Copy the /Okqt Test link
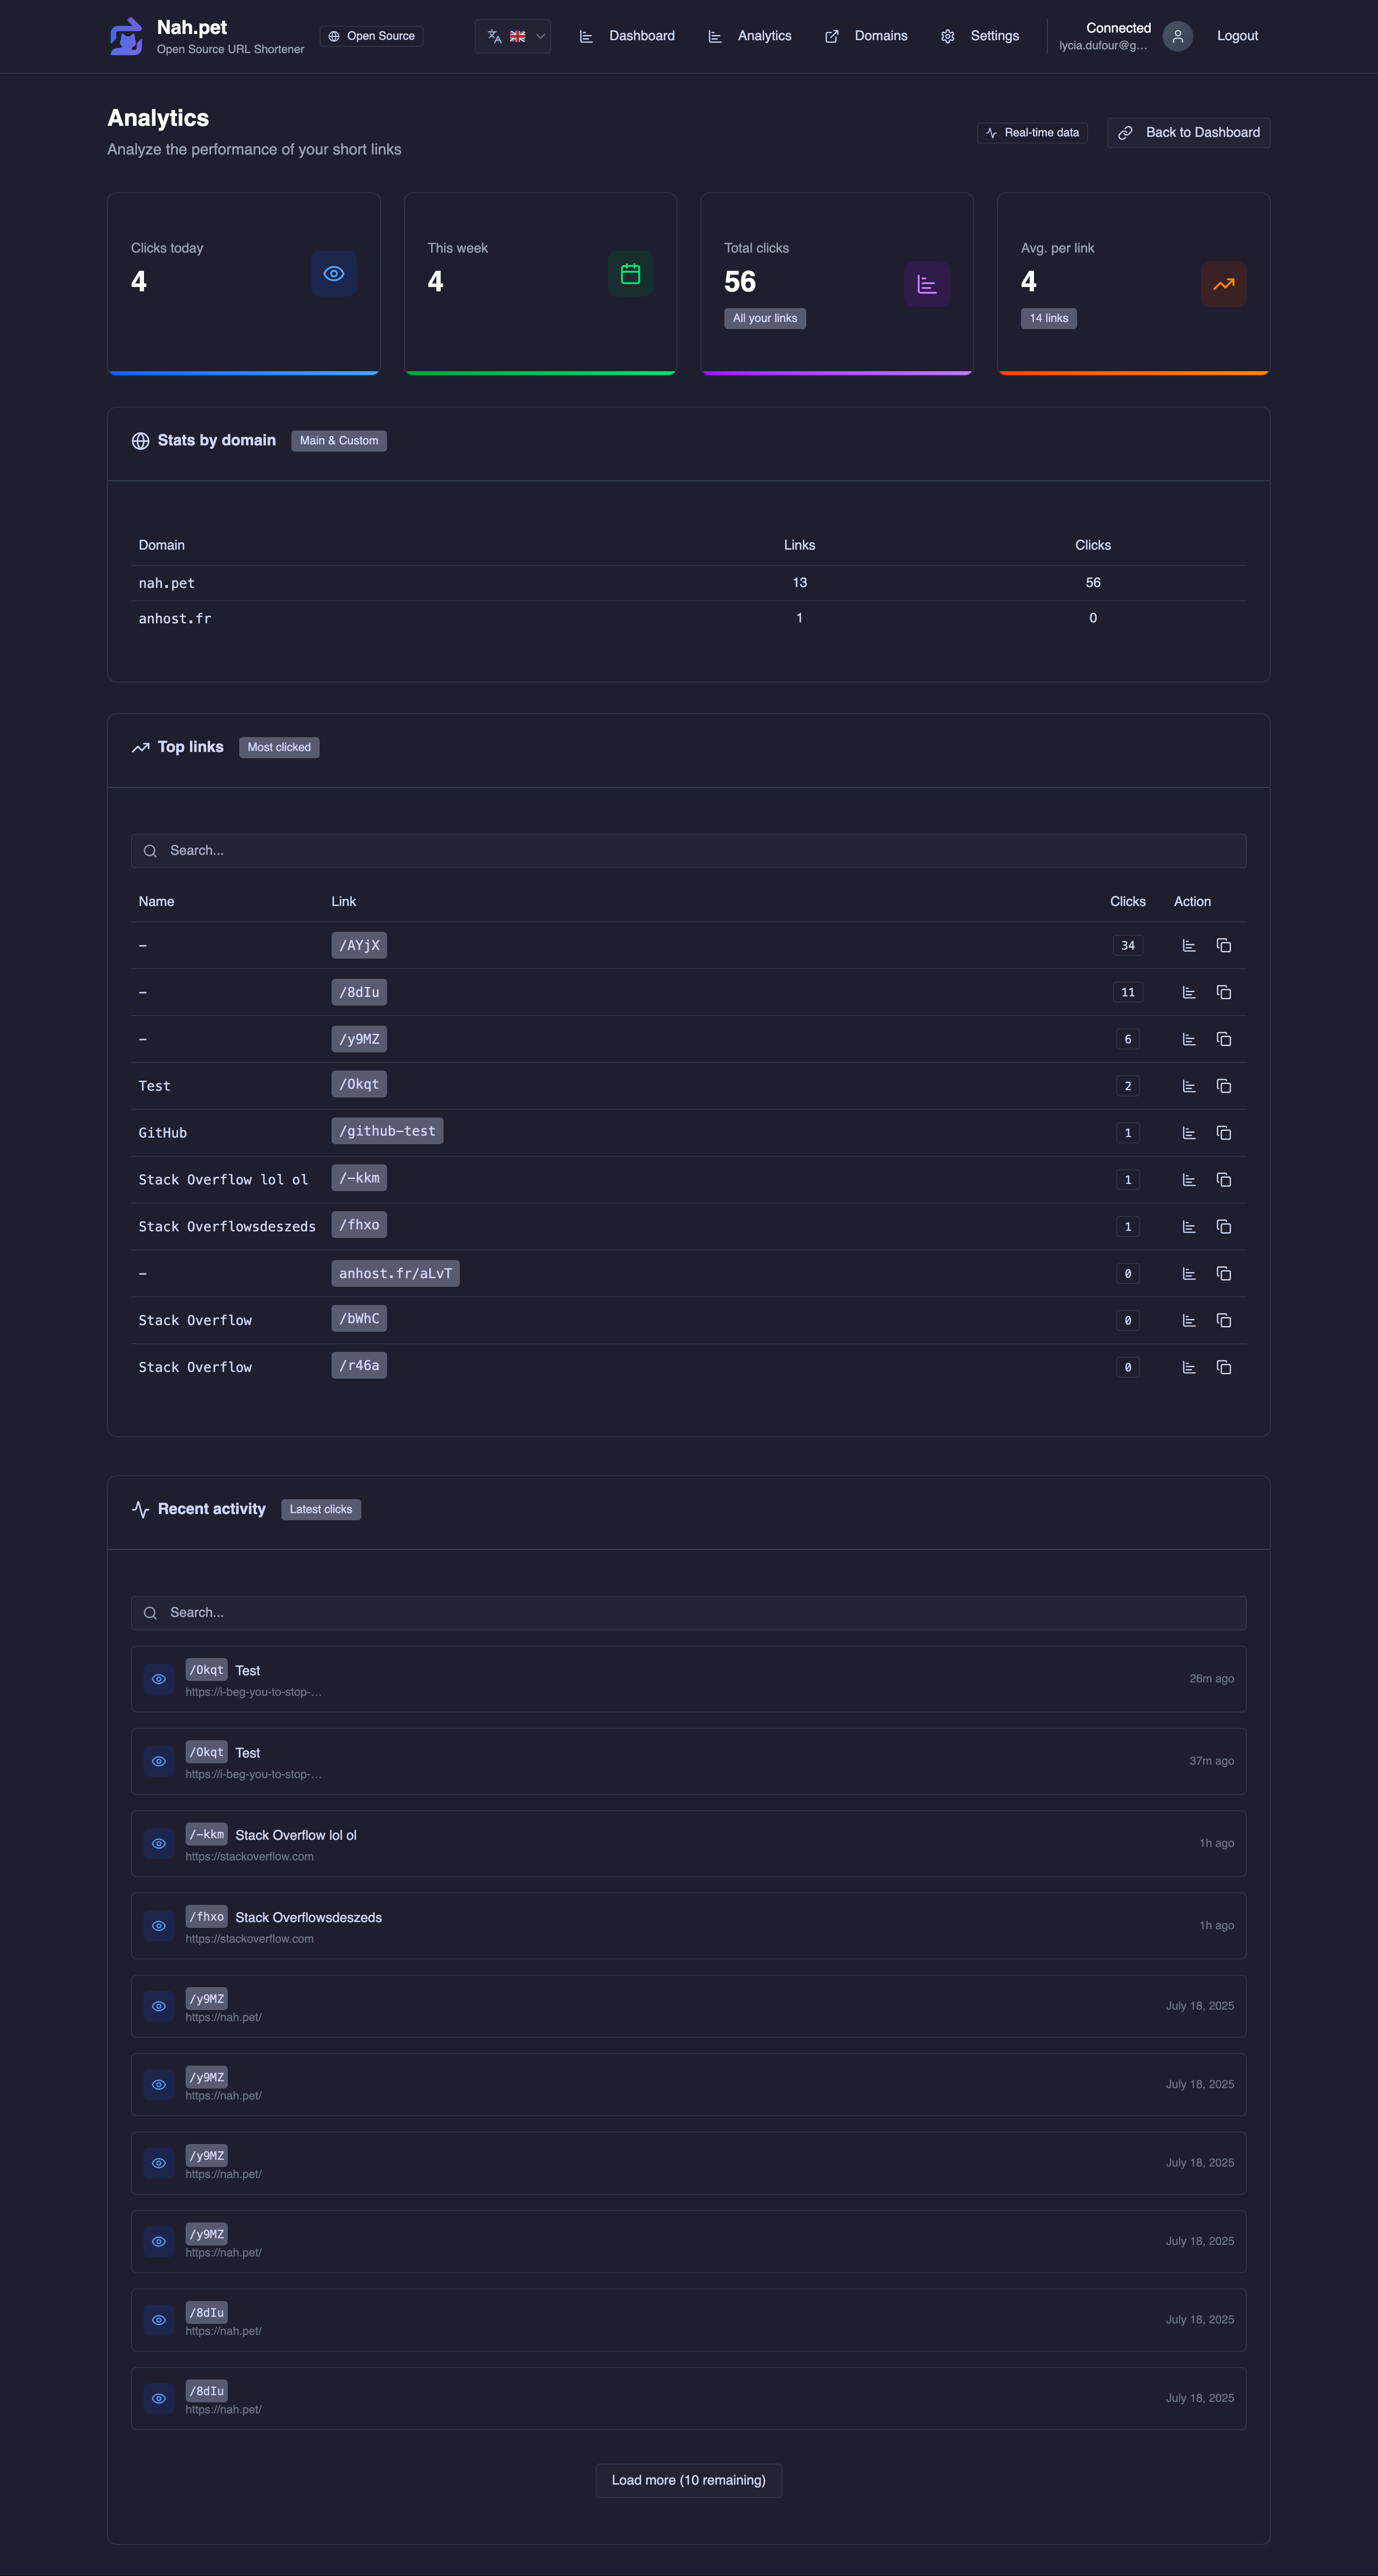1378x2576 pixels. point(1223,1086)
